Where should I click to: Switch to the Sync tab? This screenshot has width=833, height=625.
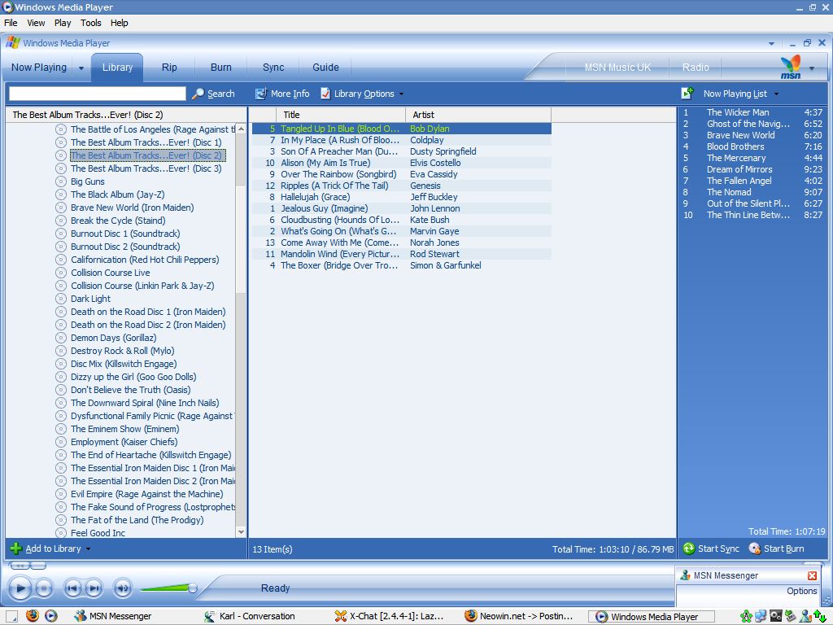tap(273, 68)
